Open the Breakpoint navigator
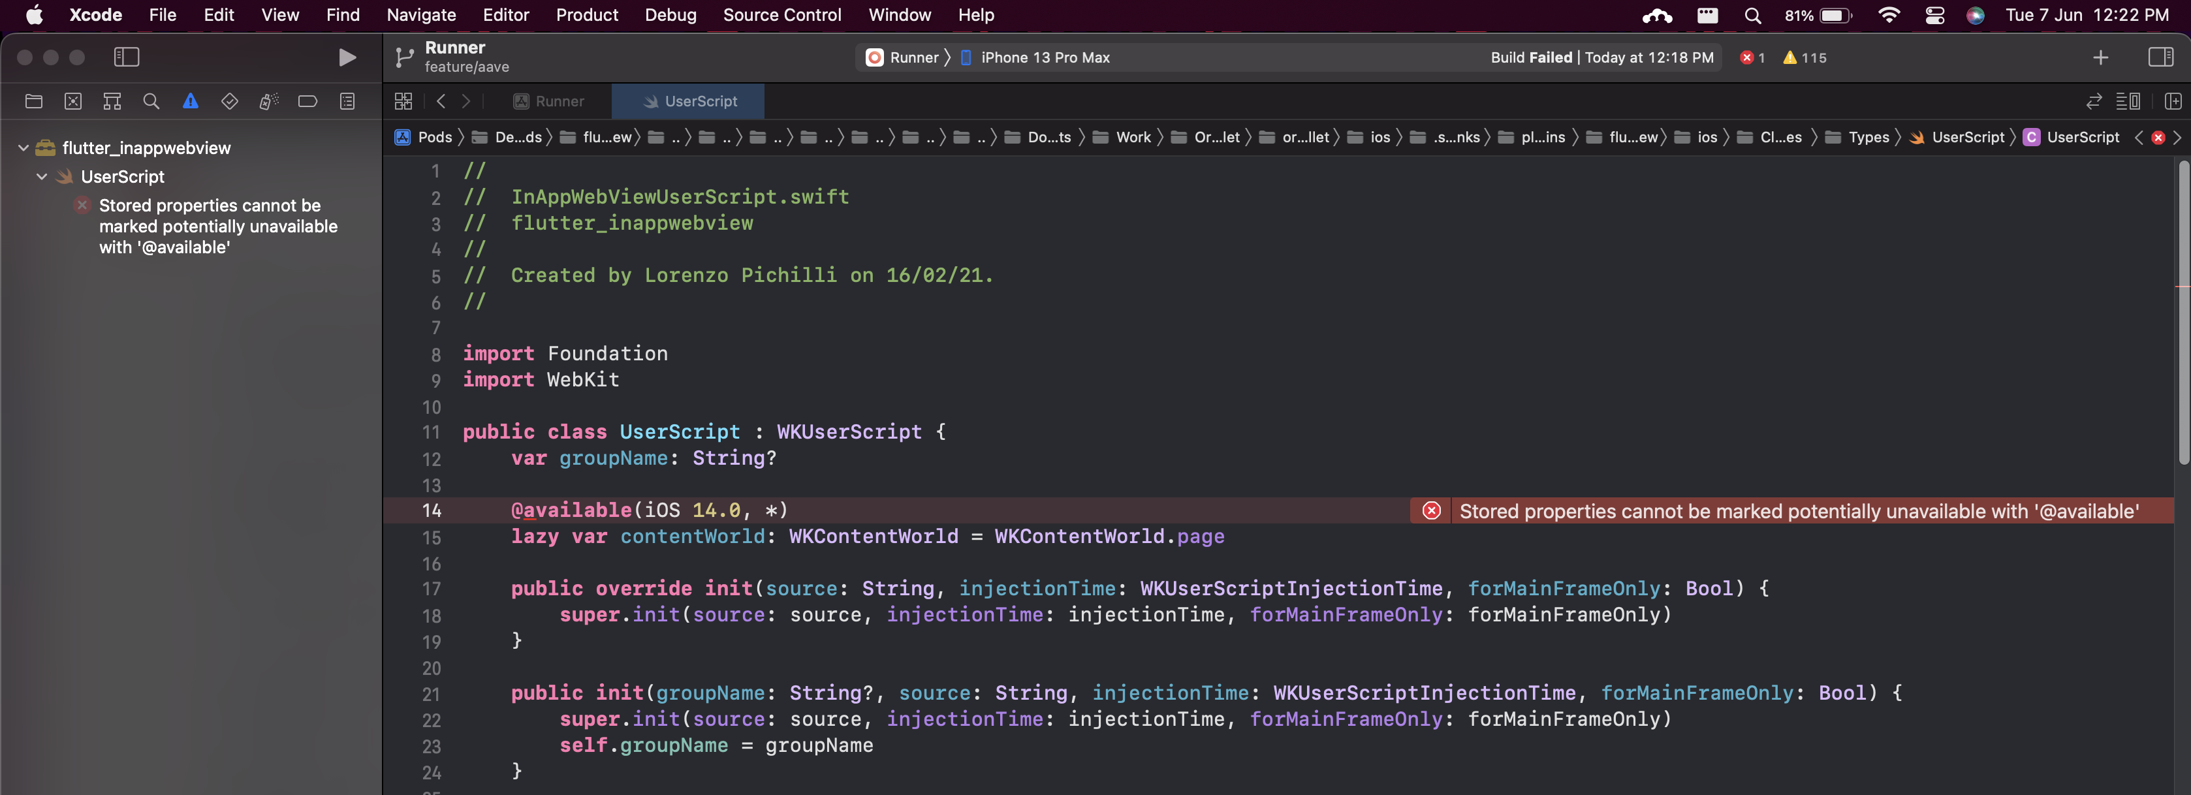This screenshot has height=795, width=2191. tap(307, 101)
